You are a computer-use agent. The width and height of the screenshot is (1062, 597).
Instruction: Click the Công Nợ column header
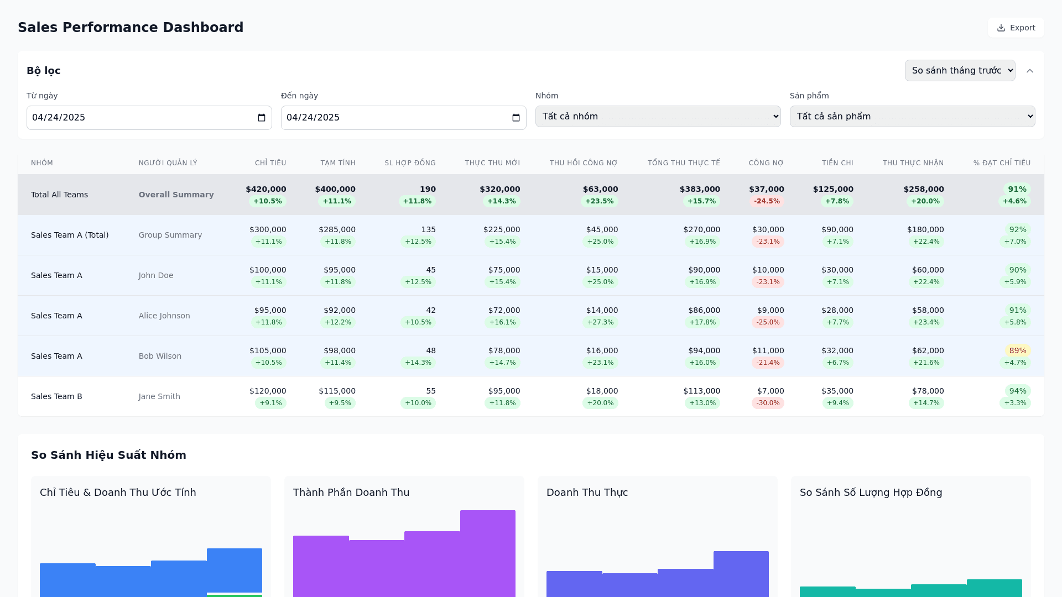pyautogui.click(x=766, y=163)
